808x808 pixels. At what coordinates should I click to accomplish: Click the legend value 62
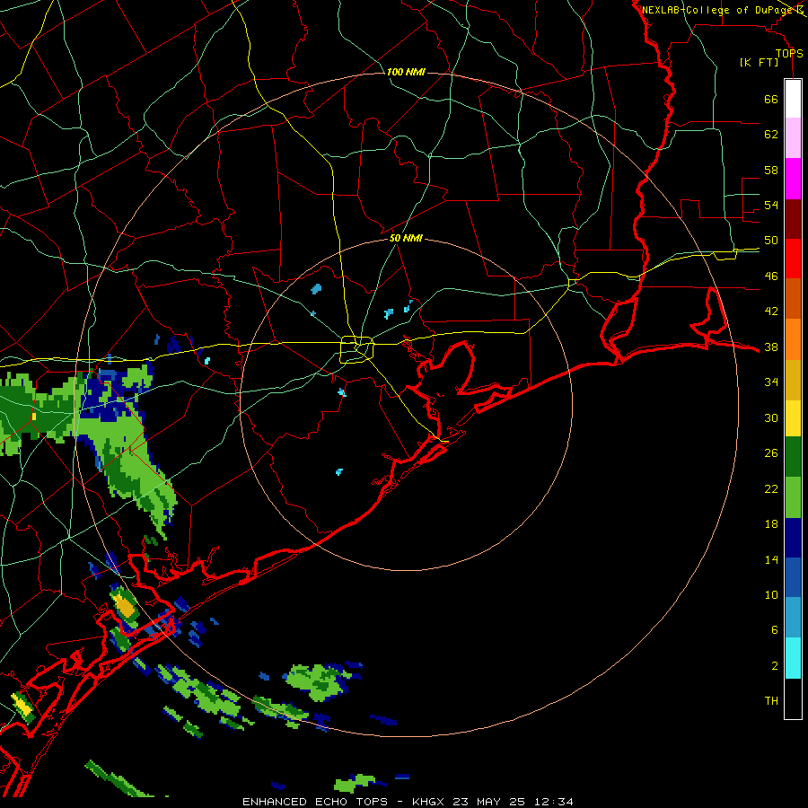pyautogui.click(x=771, y=135)
